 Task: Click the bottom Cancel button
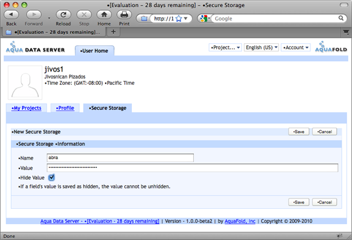click(324, 202)
